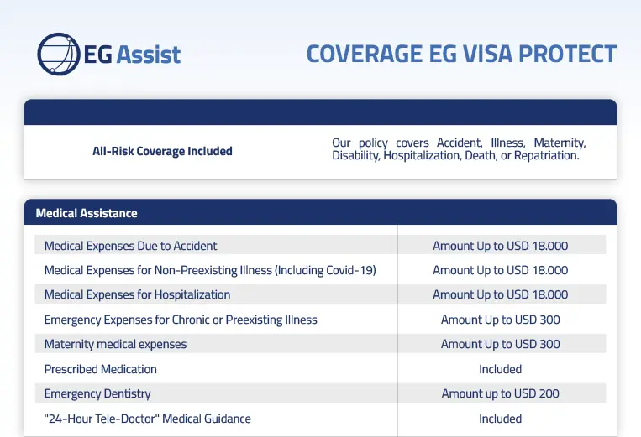Click the Maternity expenses amount cell
Viewport: 641px width, 437px height.
[x=500, y=344]
